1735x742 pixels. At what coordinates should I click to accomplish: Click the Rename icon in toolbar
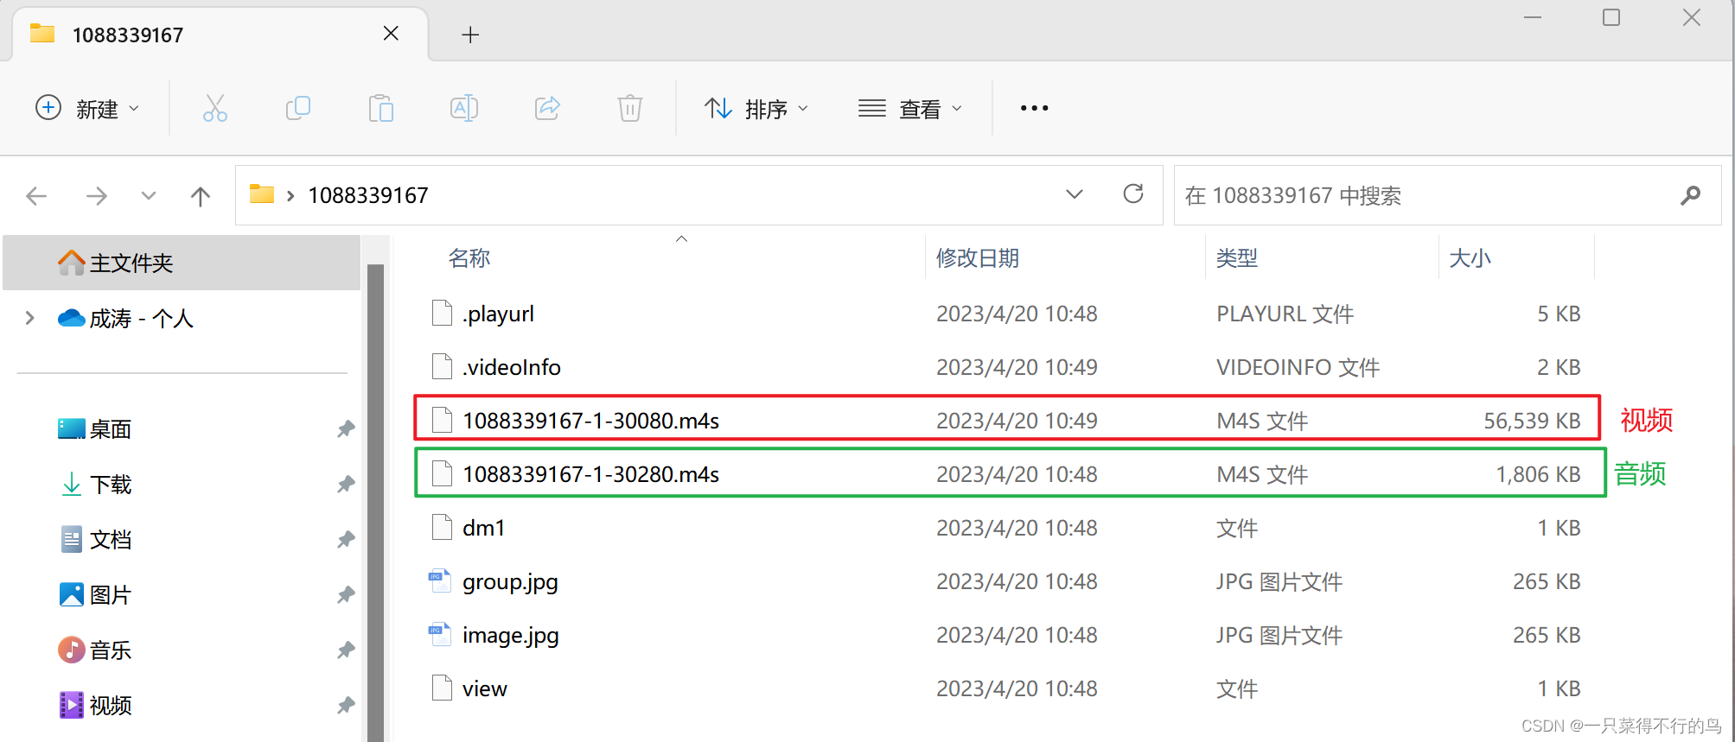point(464,108)
